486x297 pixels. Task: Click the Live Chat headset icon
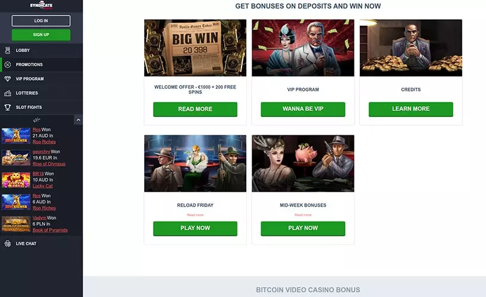[x=8, y=244]
